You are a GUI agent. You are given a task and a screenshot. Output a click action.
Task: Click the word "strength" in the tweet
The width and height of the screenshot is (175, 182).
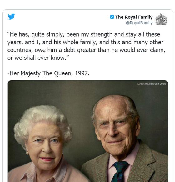tap(102, 35)
